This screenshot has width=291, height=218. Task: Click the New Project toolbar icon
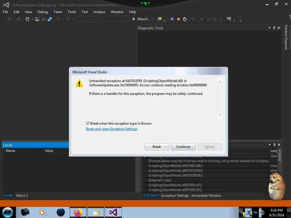pyautogui.click(x=28, y=19)
